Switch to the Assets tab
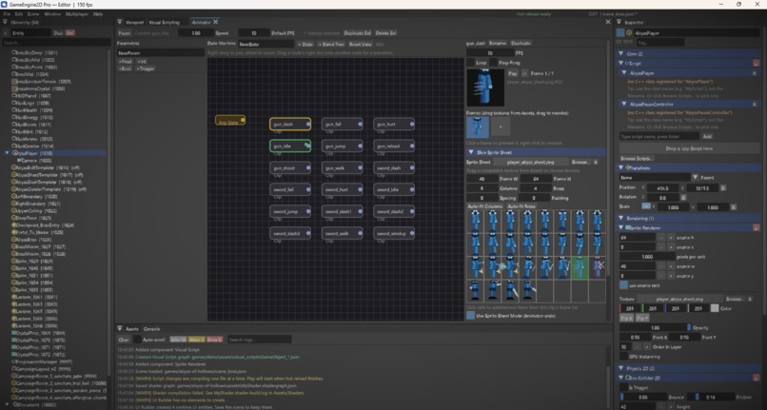767x410 pixels. [132, 329]
